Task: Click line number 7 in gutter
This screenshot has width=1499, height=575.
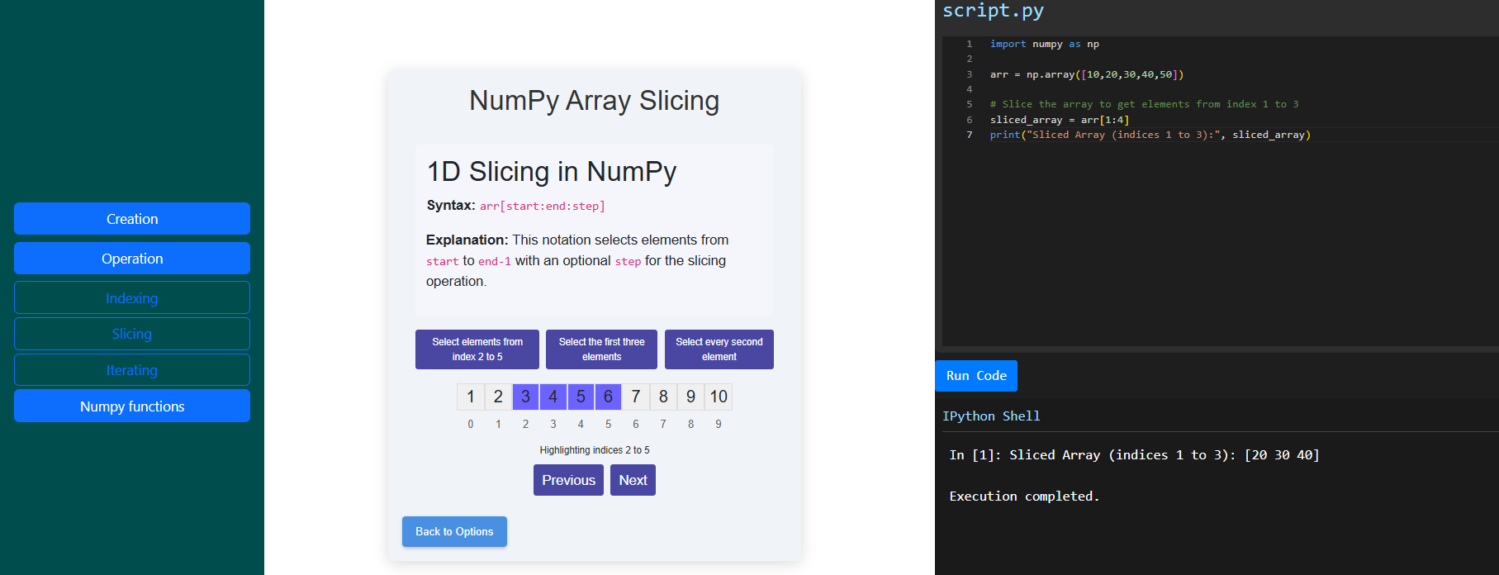Action: tap(970, 135)
